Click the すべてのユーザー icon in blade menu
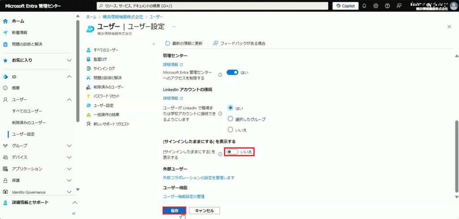Image resolution: width=459 pixels, height=219 pixels. pos(89,50)
